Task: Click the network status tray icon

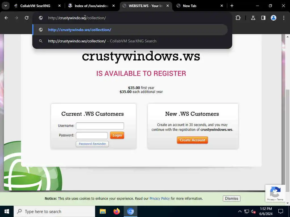Action: coord(247,211)
